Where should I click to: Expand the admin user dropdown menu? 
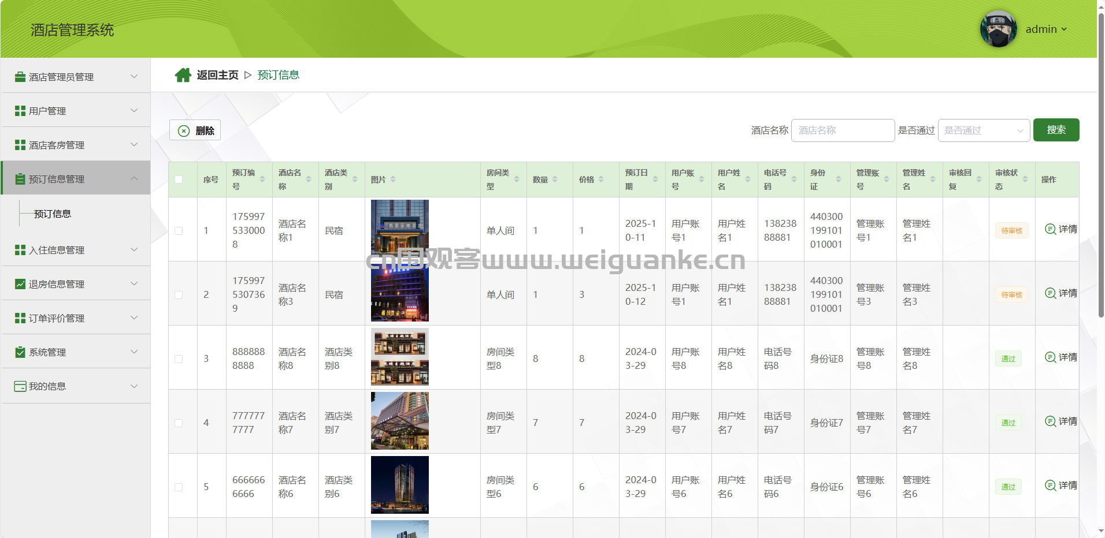click(1047, 29)
